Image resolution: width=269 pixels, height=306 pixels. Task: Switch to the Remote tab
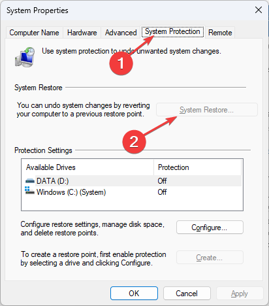click(220, 33)
